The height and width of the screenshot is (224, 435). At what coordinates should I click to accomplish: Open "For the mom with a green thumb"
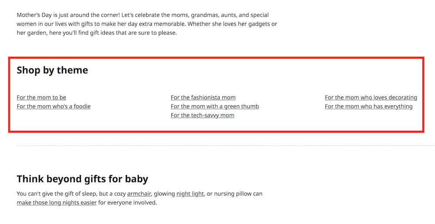pos(215,106)
